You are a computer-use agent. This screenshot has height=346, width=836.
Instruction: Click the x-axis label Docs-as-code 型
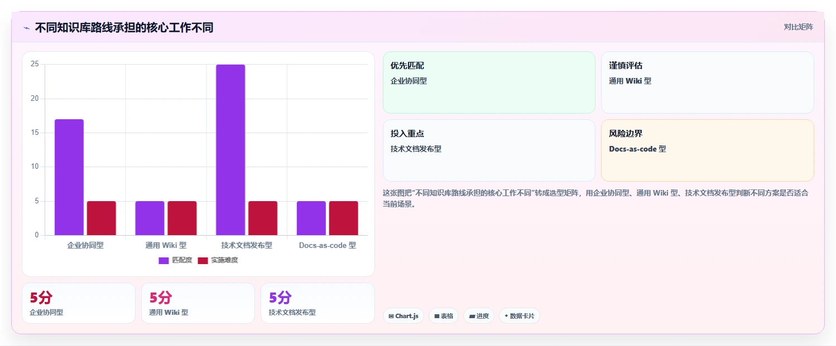[328, 245]
